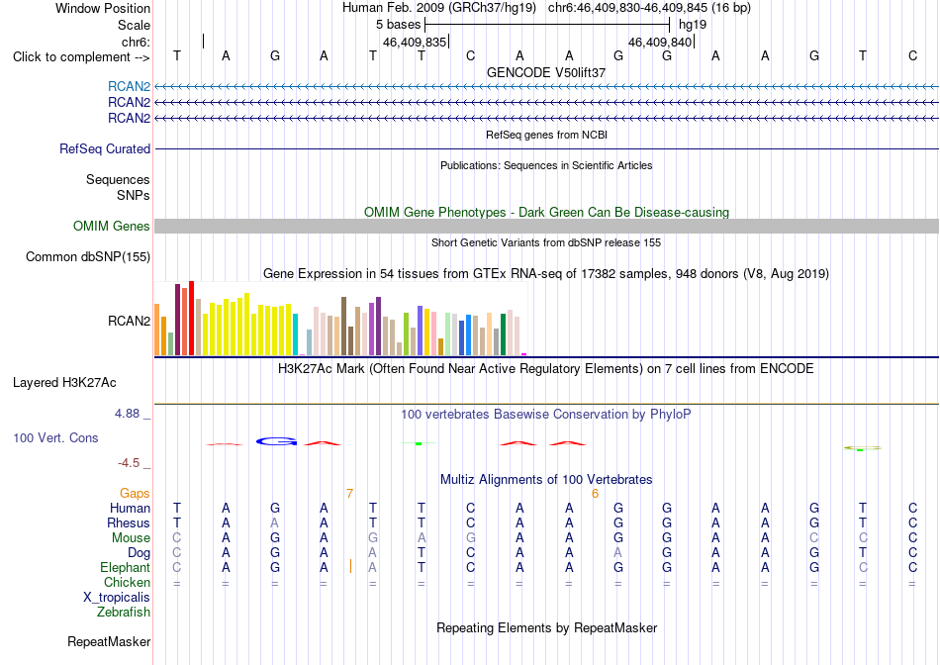Open the light-blue RCAN2 transcript label
Screen dimensions: 940x665
click(x=129, y=86)
